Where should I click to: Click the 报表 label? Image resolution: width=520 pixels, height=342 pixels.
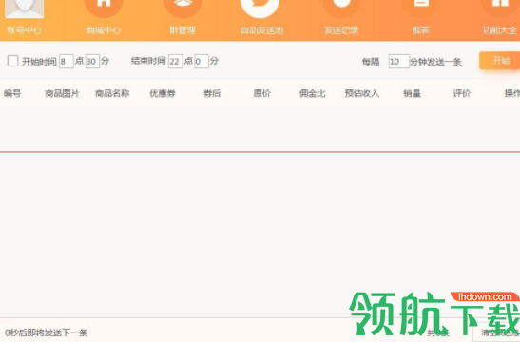point(420,30)
